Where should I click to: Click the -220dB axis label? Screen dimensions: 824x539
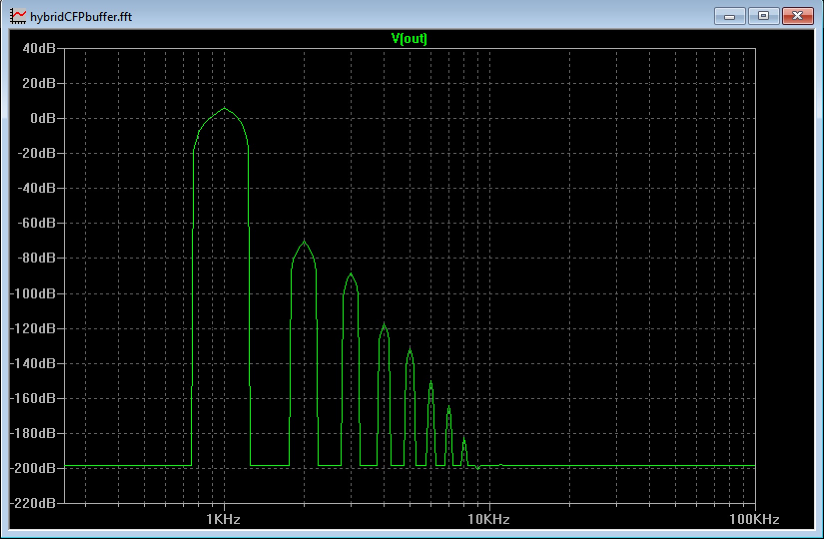pos(33,503)
